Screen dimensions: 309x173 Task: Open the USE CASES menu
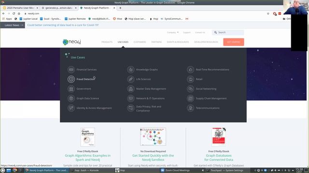(123, 42)
